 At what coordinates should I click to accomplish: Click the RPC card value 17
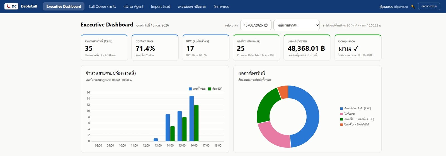point(190,48)
